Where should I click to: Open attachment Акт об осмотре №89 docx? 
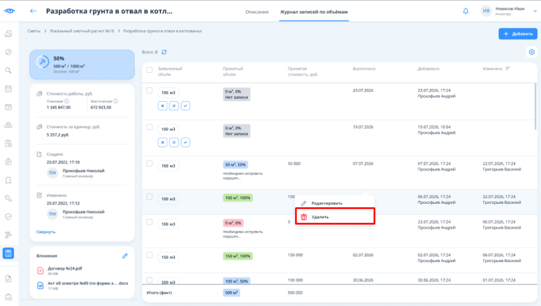[x=88, y=283]
